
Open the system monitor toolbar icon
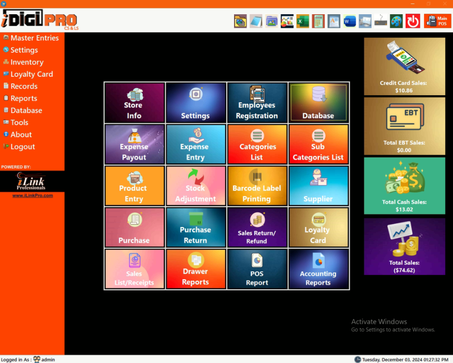coord(365,21)
